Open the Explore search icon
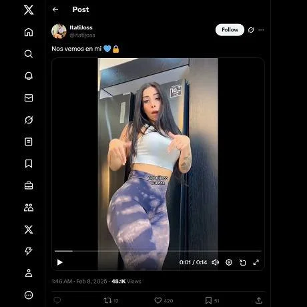Image resolution: width=307 pixels, height=307 pixels. [x=29, y=54]
